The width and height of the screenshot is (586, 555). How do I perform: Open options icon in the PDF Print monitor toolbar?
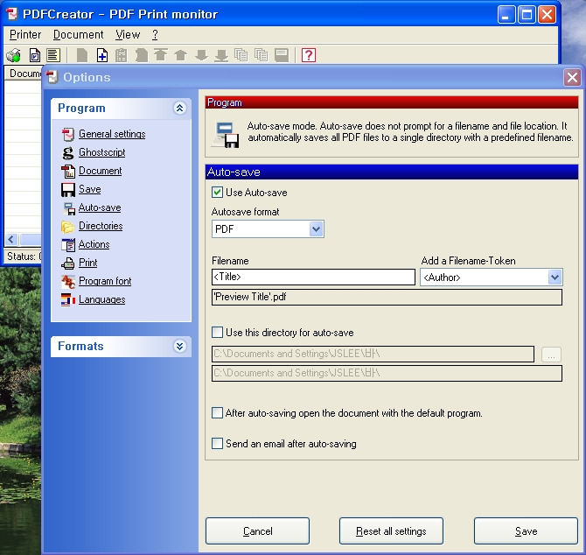(x=35, y=55)
